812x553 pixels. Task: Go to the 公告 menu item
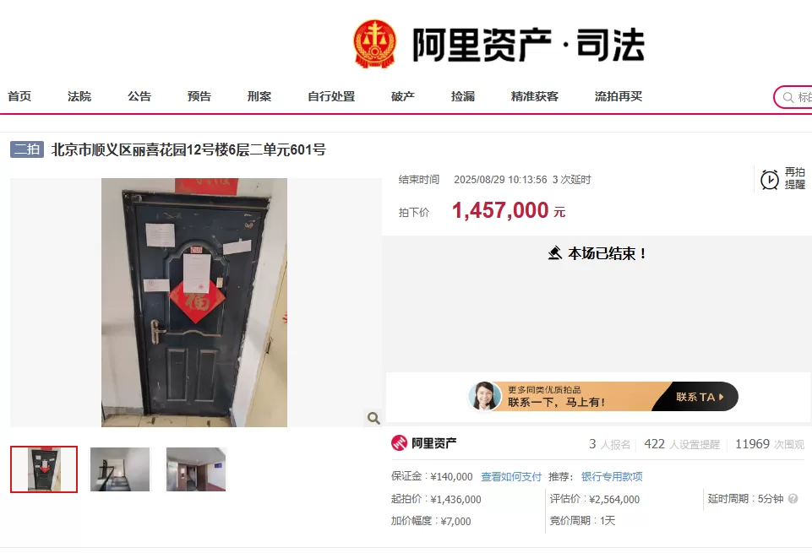[139, 96]
